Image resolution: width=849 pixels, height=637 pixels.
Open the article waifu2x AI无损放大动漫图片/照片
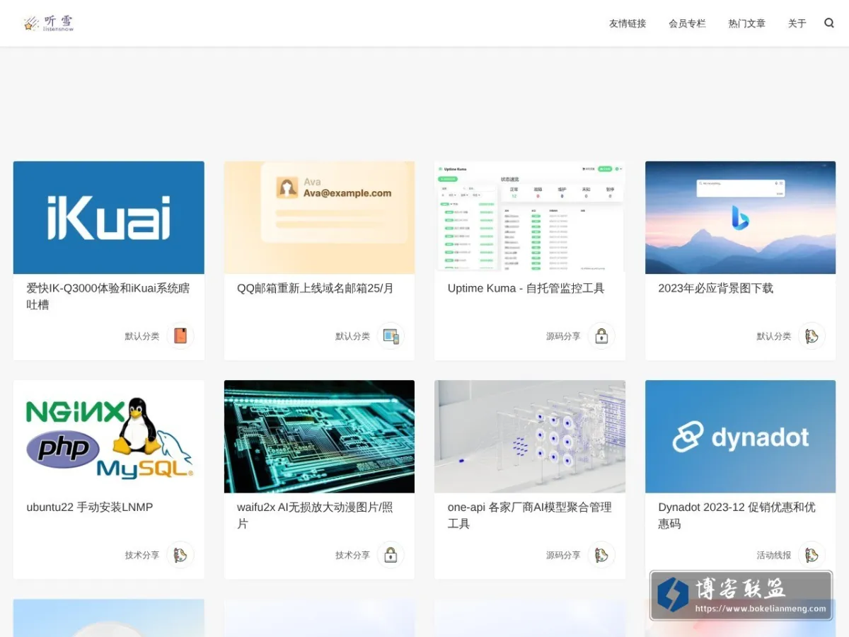pyautogui.click(x=315, y=515)
